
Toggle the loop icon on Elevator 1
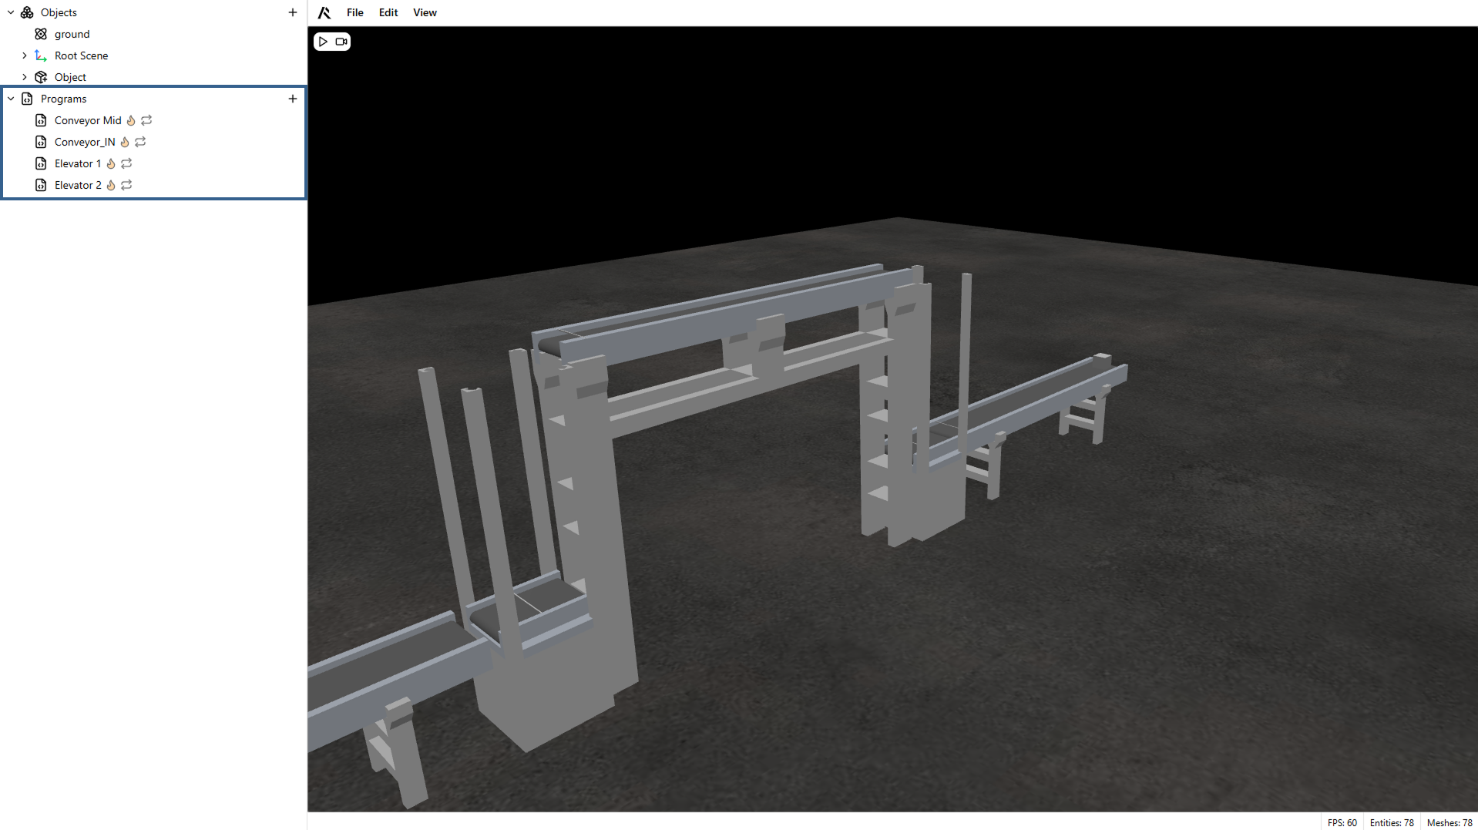point(126,163)
